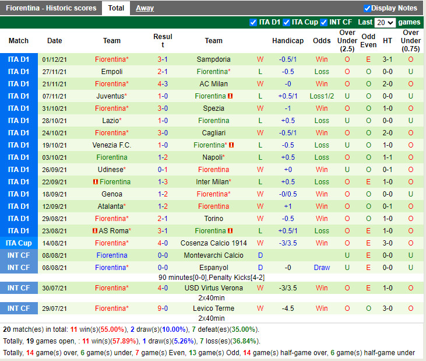This screenshot has width=426, height=361.
Task: Open the Last games count dropdown
Action: pyautogui.click(x=385, y=23)
